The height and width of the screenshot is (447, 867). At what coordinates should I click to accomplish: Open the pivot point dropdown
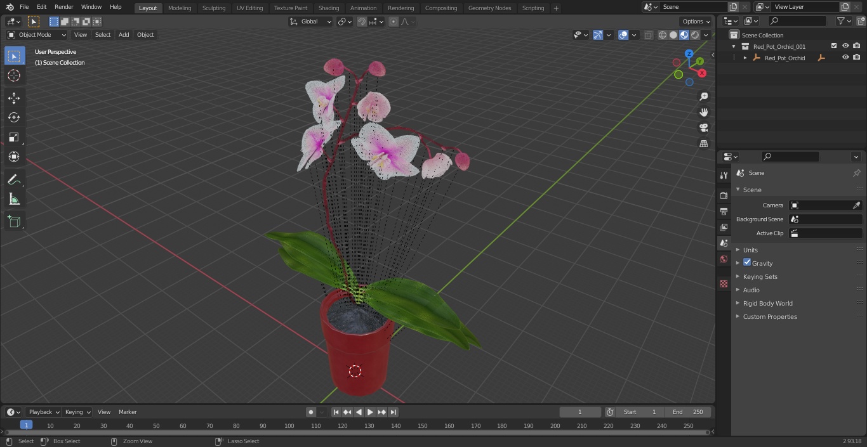click(x=345, y=22)
